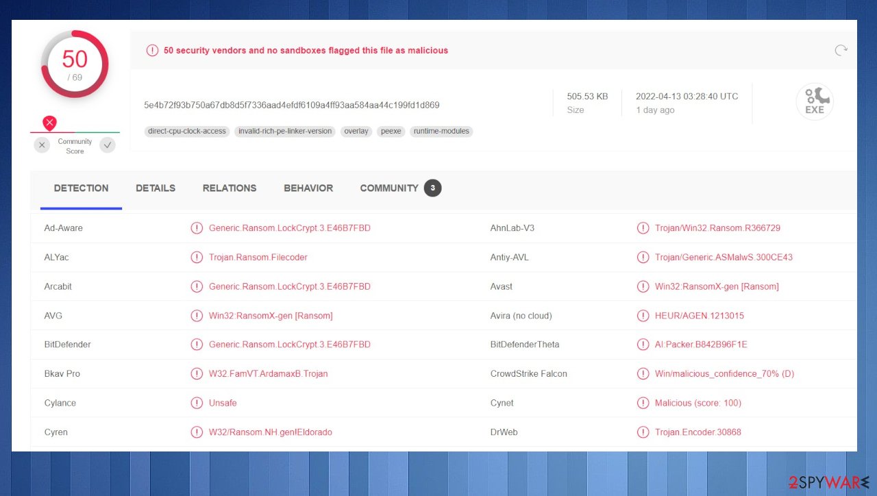
Task: Click the community score bar
Action: [x=75, y=132]
